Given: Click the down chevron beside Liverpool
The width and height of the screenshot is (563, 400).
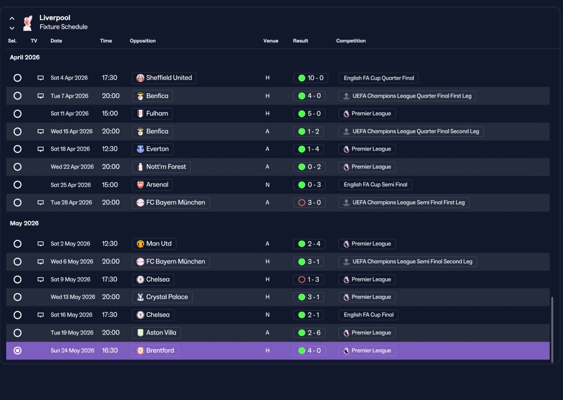Looking at the screenshot, I should (x=12, y=28).
